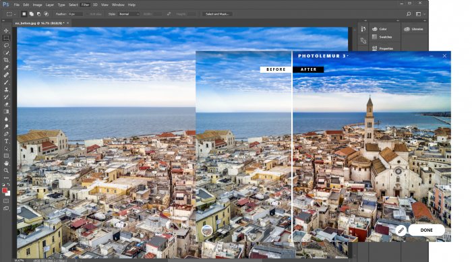Select the Eyedropper tool
472x262 pixels.
[6, 67]
